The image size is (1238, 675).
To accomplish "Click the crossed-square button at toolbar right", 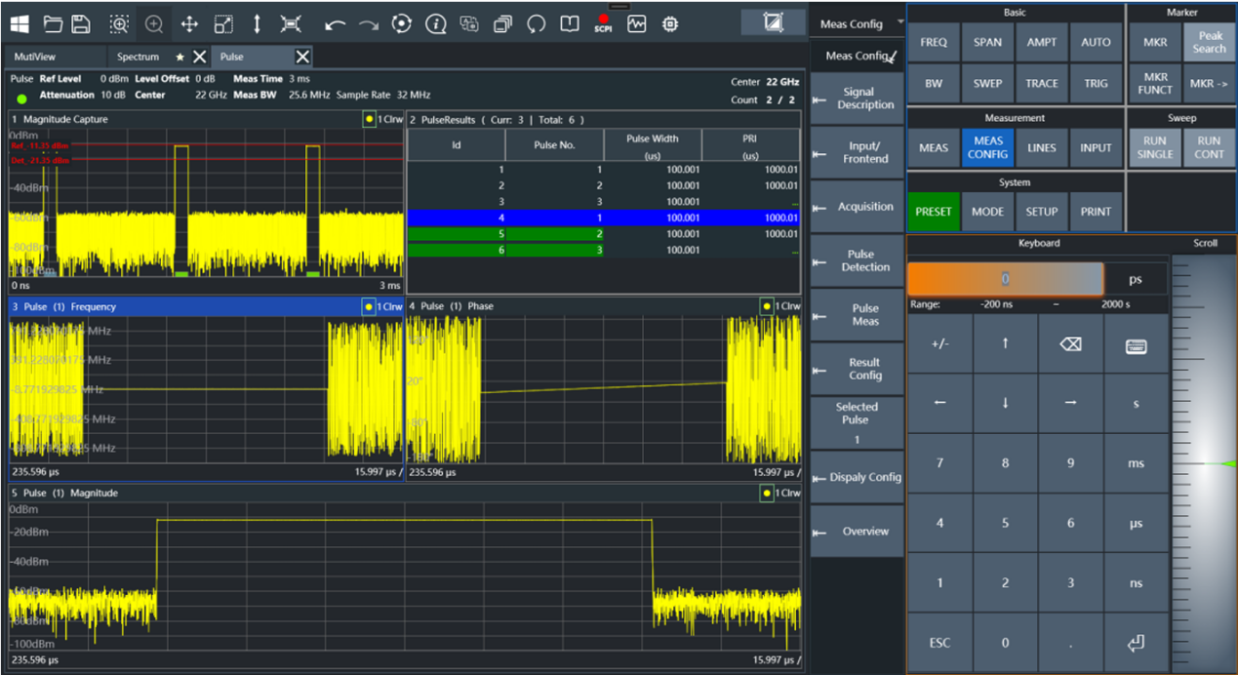I will click(774, 22).
